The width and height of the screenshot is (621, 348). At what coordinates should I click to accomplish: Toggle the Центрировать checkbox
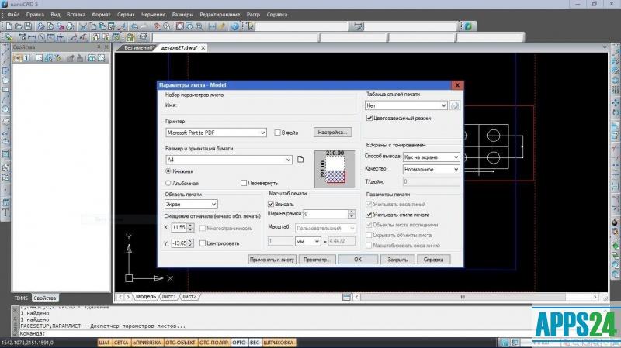click(x=203, y=243)
